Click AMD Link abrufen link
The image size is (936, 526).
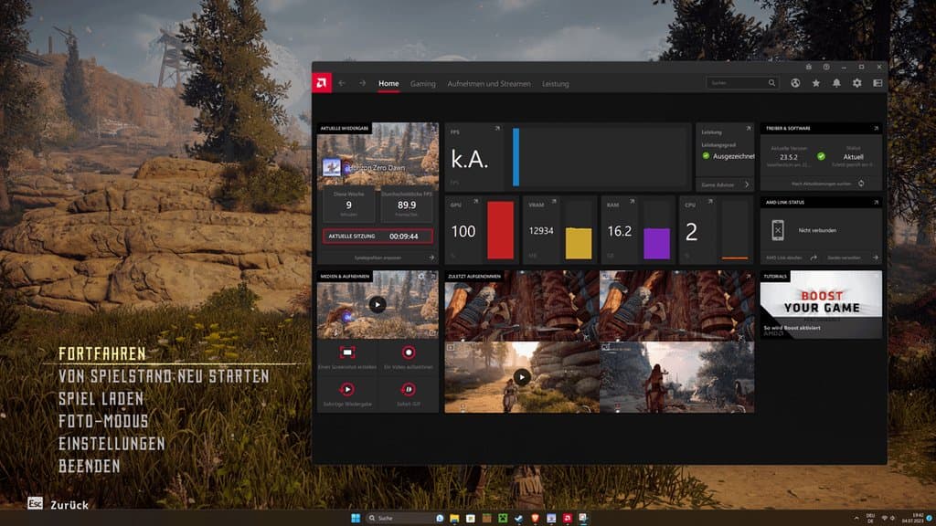(791, 258)
